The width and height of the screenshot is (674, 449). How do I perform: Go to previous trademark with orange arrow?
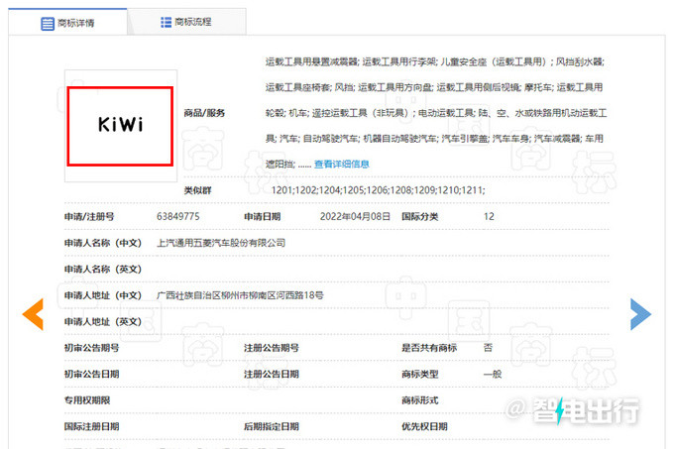tap(33, 314)
